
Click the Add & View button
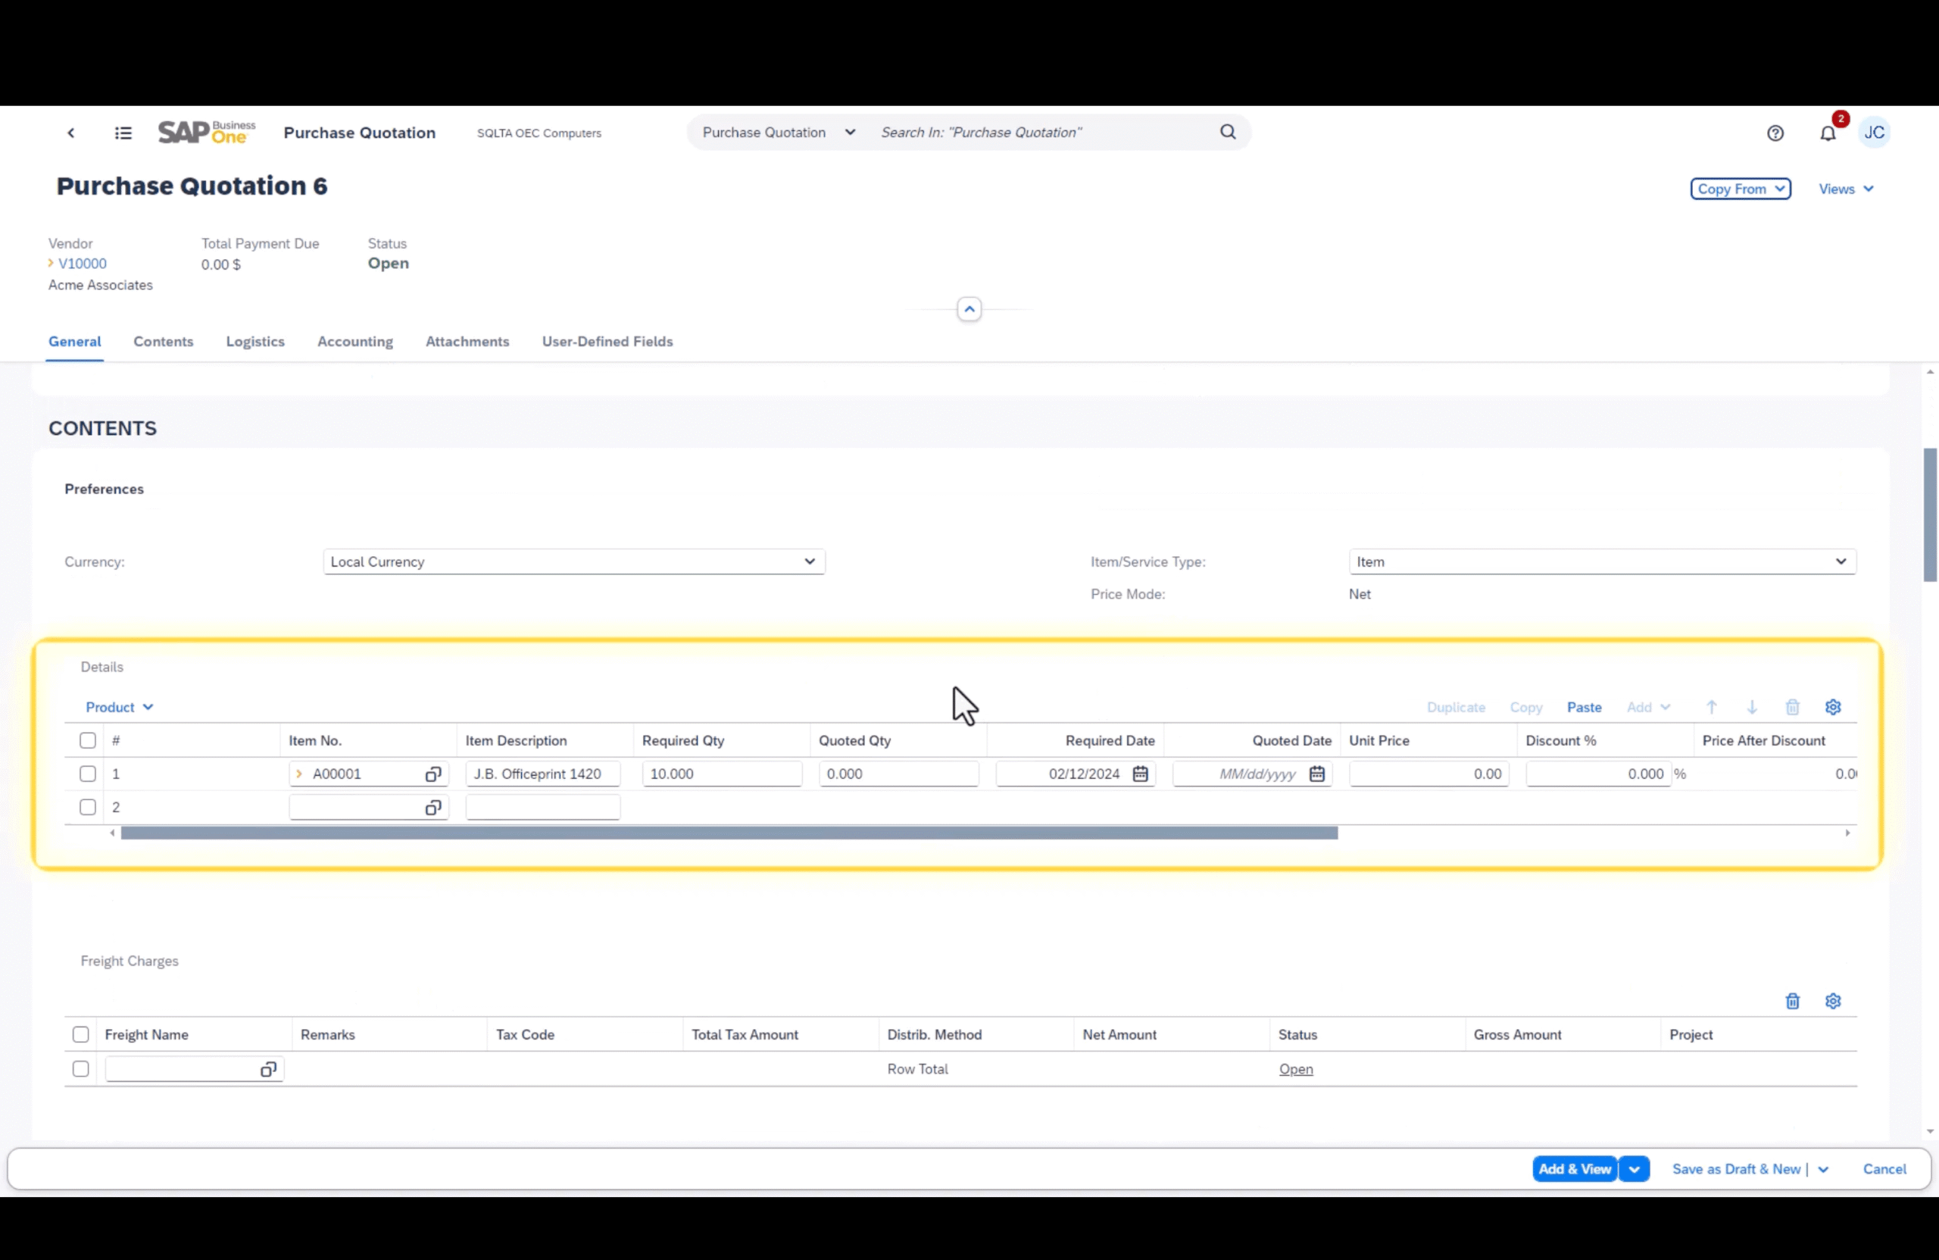tap(1574, 1170)
